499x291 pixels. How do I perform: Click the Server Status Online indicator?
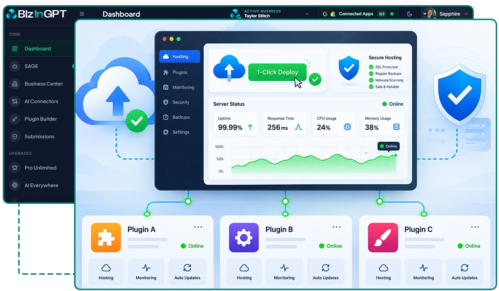393,104
